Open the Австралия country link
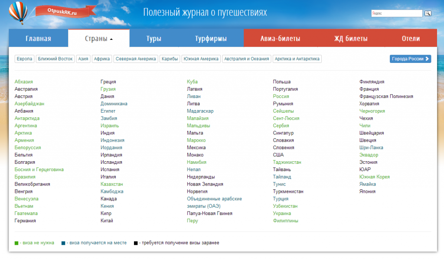The image size is (444, 260). pos(26,89)
